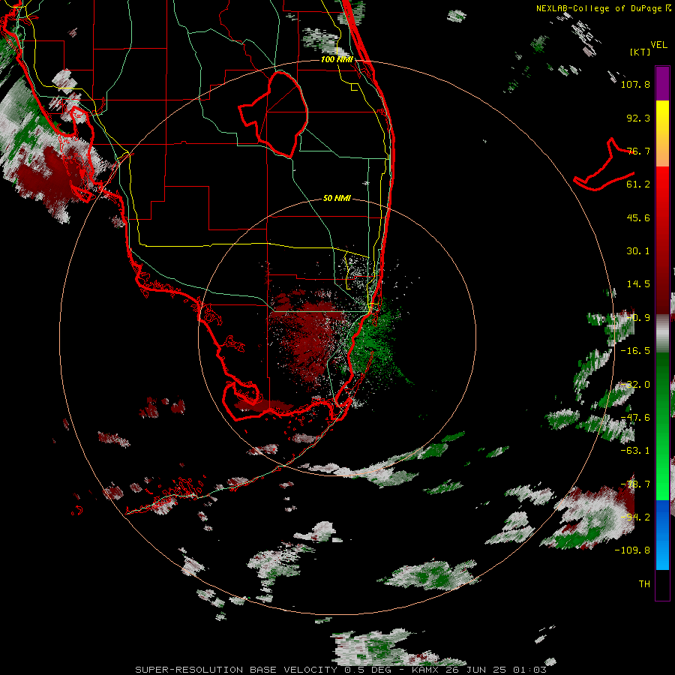Click the Super-Resolution Base Velocity caption
The image size is (675, 675).
click(x=341, y=670)
